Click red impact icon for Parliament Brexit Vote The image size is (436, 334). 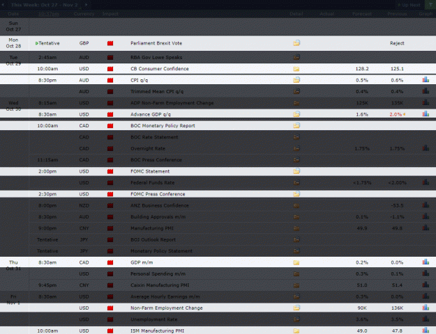pyautogui.click(x=110, y=43)
